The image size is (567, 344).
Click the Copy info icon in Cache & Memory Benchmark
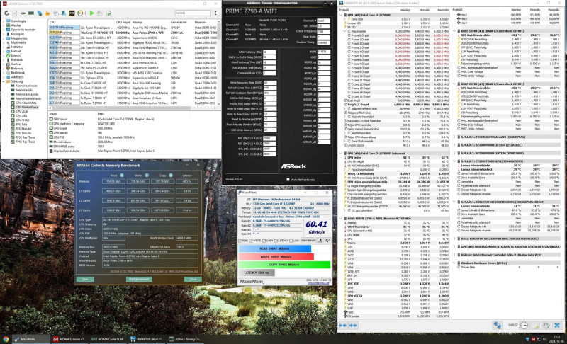pos(171,176)
